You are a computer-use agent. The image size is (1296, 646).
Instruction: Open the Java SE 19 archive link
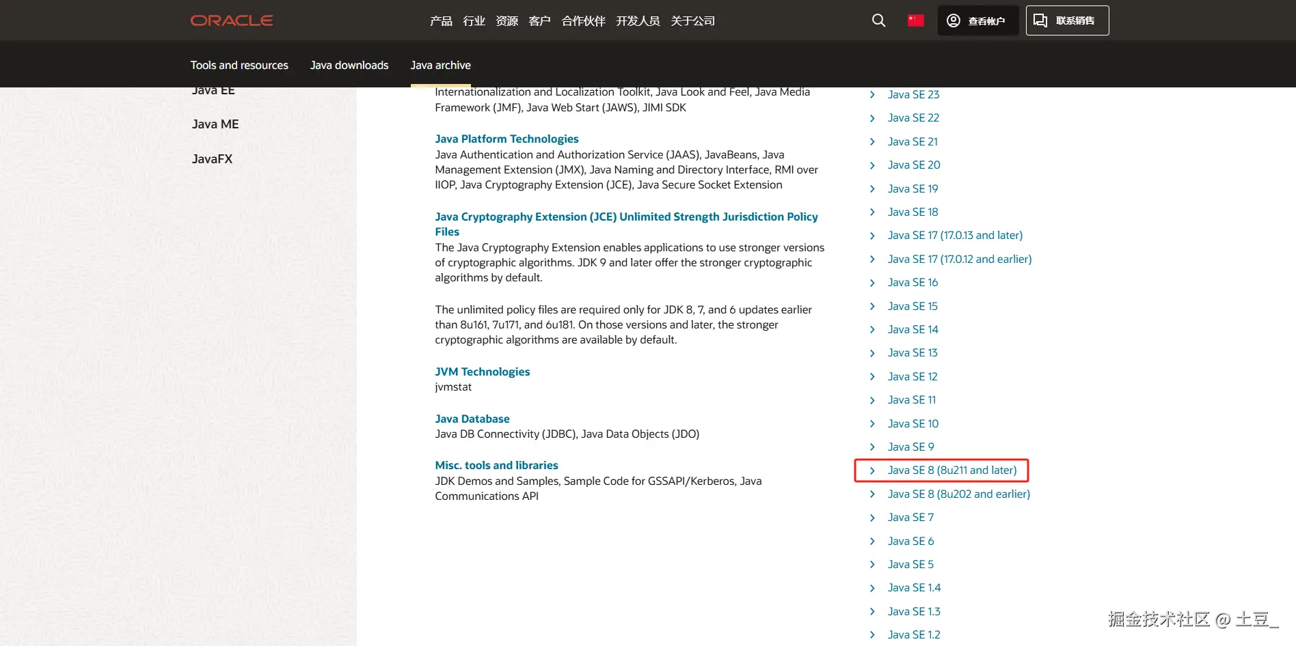click(913, 188)
